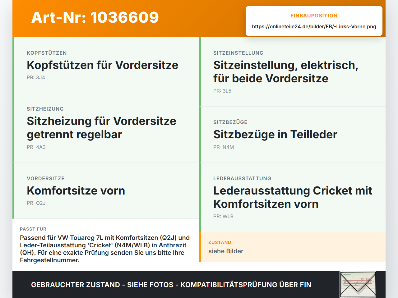Click the Zustand siehe Bilder box
The height and width of the screenshot is (298, 398).
292,247
